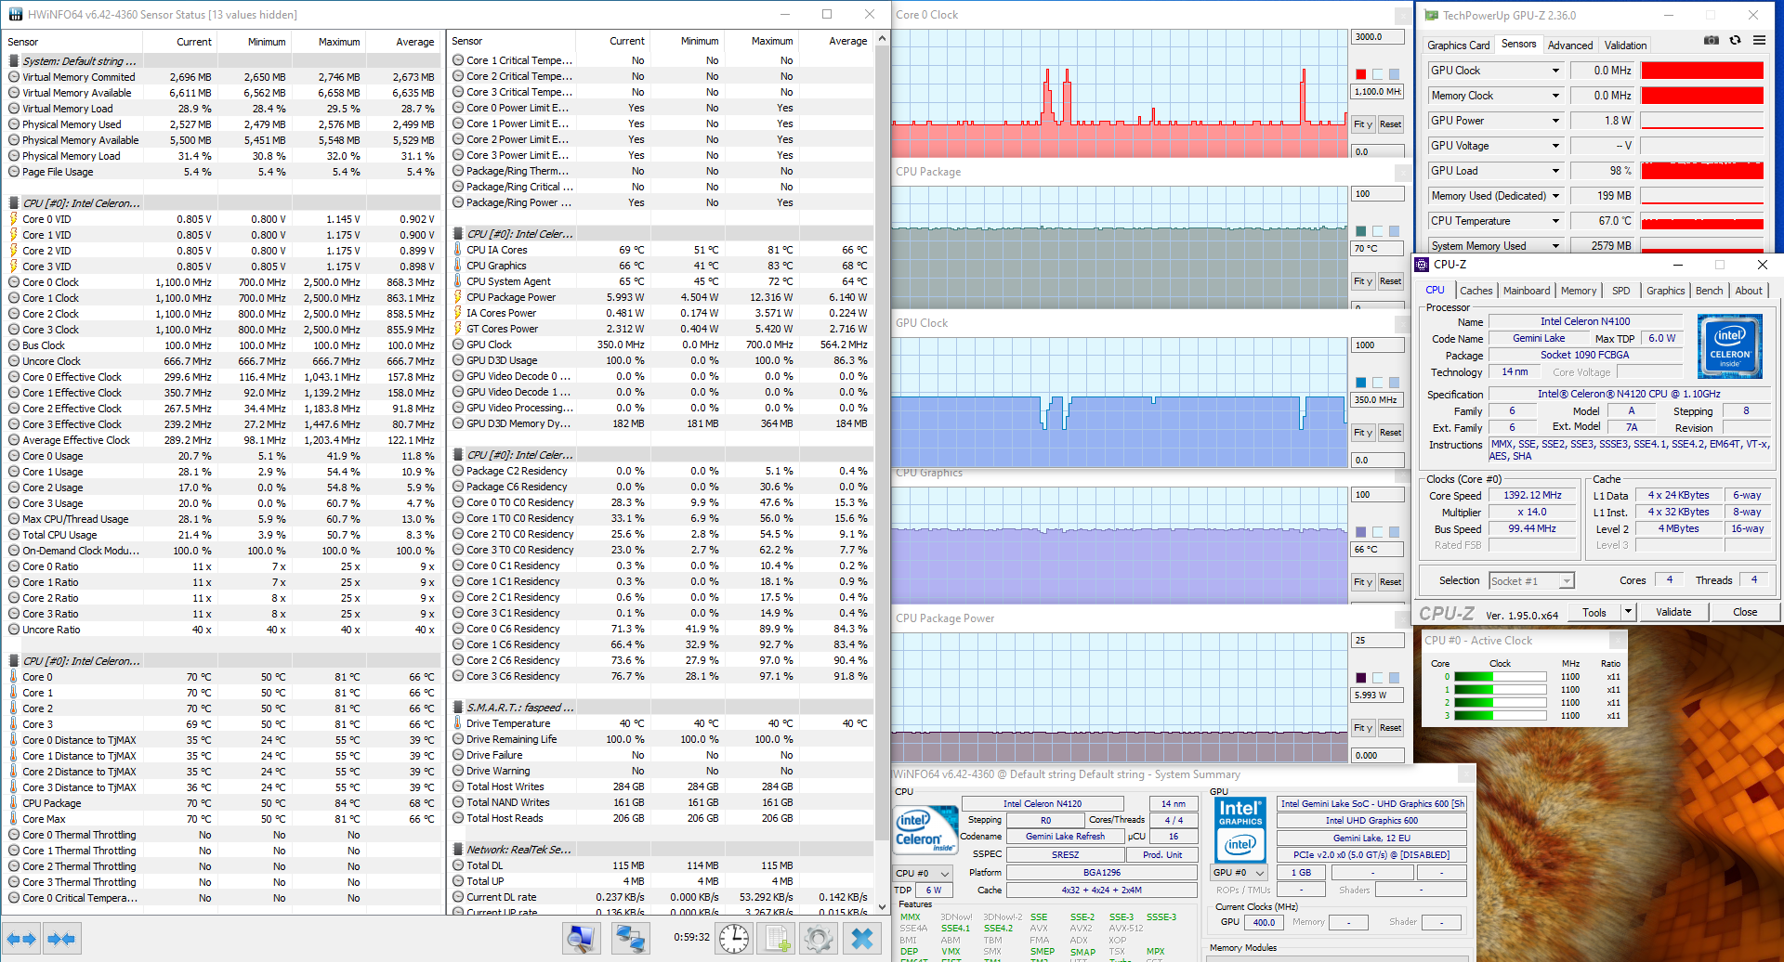Open the CPU #0 dropdown in System Summary
The height and width of the screenshot is (962, 1784).
pos(923,873)
